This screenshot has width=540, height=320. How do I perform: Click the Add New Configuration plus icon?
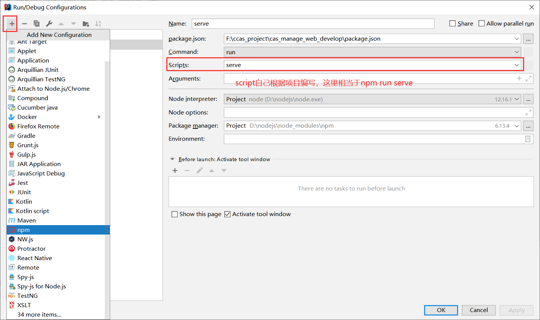pos(12,24)
